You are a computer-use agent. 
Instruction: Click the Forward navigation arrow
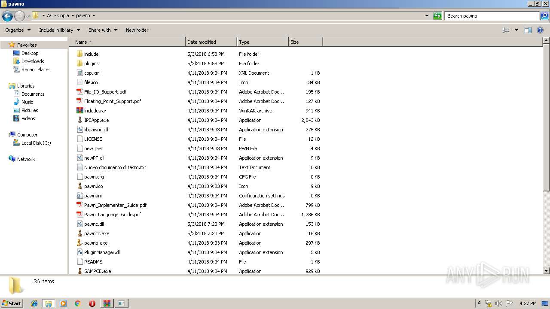pos(19,16)
